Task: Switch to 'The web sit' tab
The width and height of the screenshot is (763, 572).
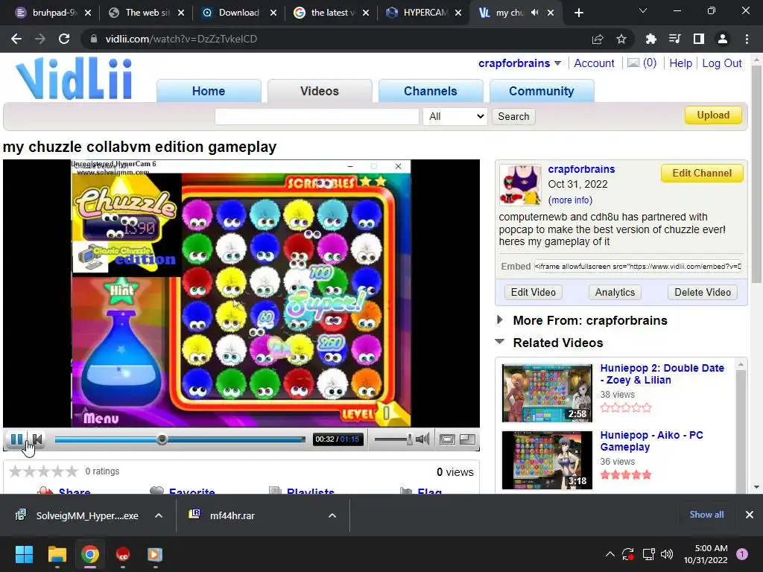Action: coord(145,13)
